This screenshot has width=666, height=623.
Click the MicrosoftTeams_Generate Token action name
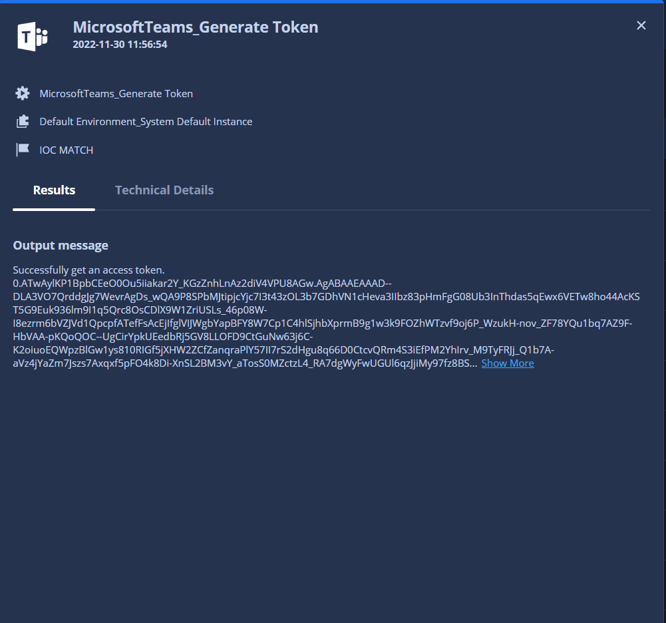[116, 93]
